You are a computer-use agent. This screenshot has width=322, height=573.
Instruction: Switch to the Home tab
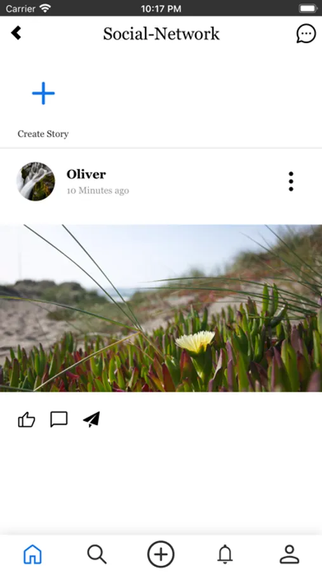point(32,554)
